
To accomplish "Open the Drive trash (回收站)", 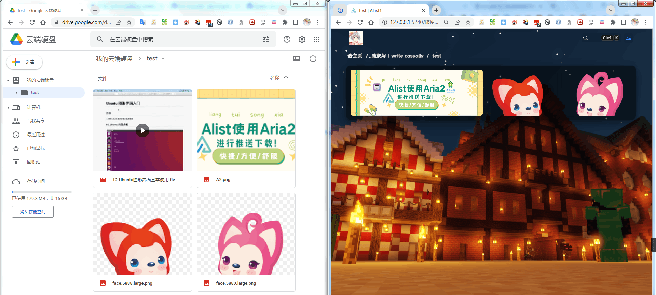I will click(x=33, y=162).
